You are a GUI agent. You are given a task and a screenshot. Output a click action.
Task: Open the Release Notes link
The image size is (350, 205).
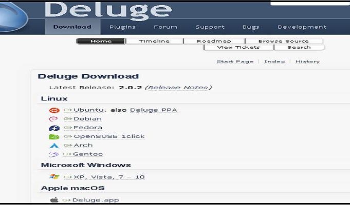(x=178, y=88)
